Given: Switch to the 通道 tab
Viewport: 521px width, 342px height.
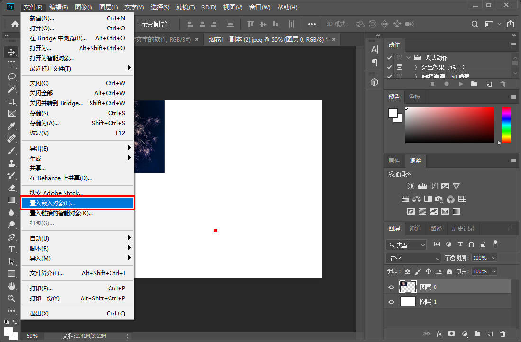Looking at the screenshot, I should [415, 228].
